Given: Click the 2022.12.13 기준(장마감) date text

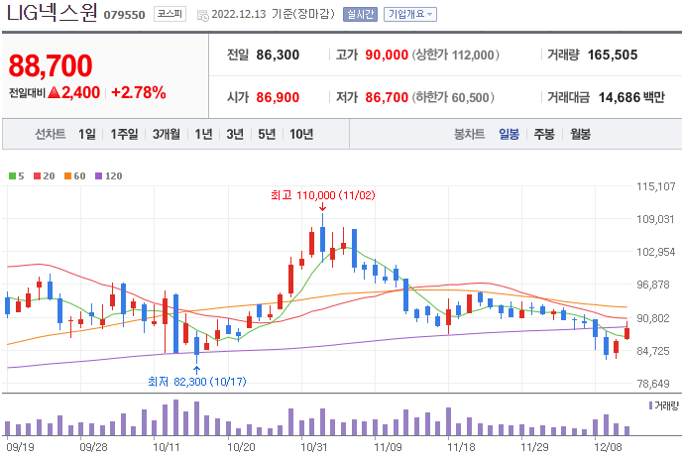Looking at the screenshot, I should 274,14.
